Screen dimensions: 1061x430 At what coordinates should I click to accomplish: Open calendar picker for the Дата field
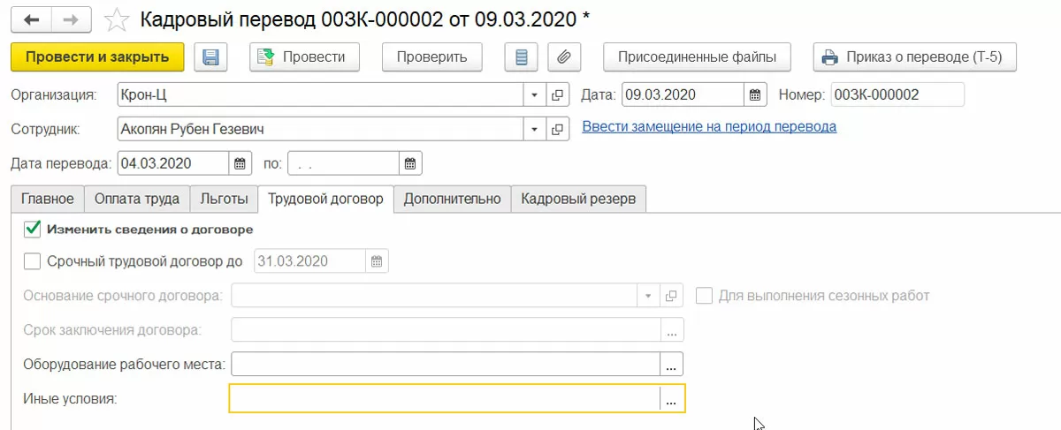754,94
